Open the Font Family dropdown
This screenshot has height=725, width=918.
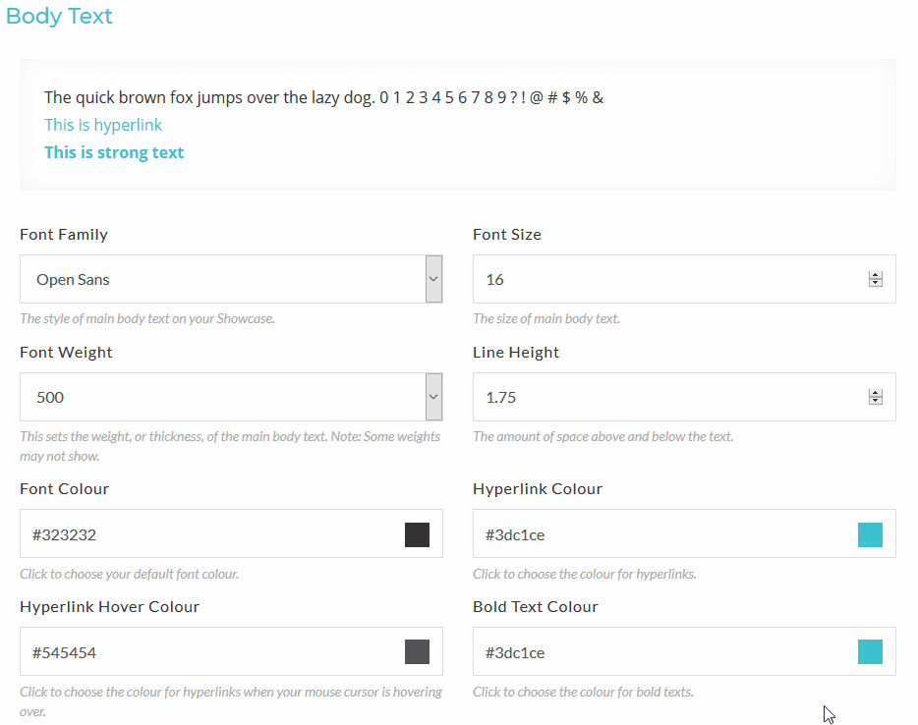click(221, 279)
